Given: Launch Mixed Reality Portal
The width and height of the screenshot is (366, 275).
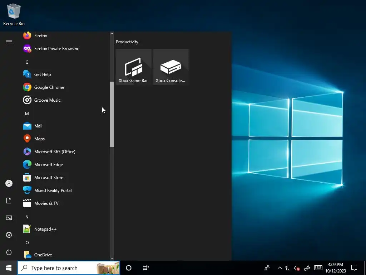Looking at the screenshot, I should pyautogui.click(x=65, y=190).
